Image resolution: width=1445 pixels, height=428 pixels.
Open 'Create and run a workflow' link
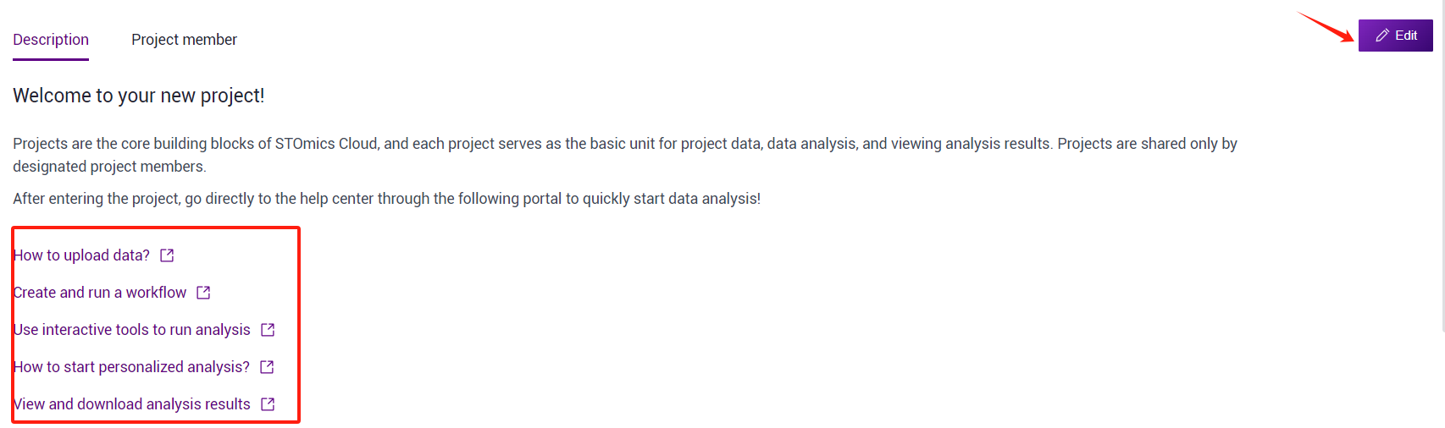(x=100, y=293)
